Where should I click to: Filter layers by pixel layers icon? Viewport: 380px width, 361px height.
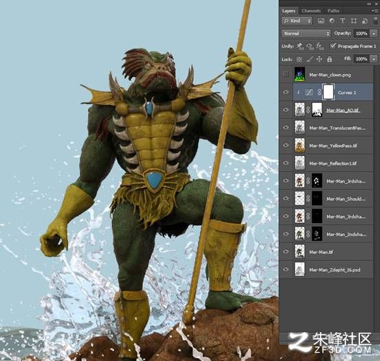[321, 21]
